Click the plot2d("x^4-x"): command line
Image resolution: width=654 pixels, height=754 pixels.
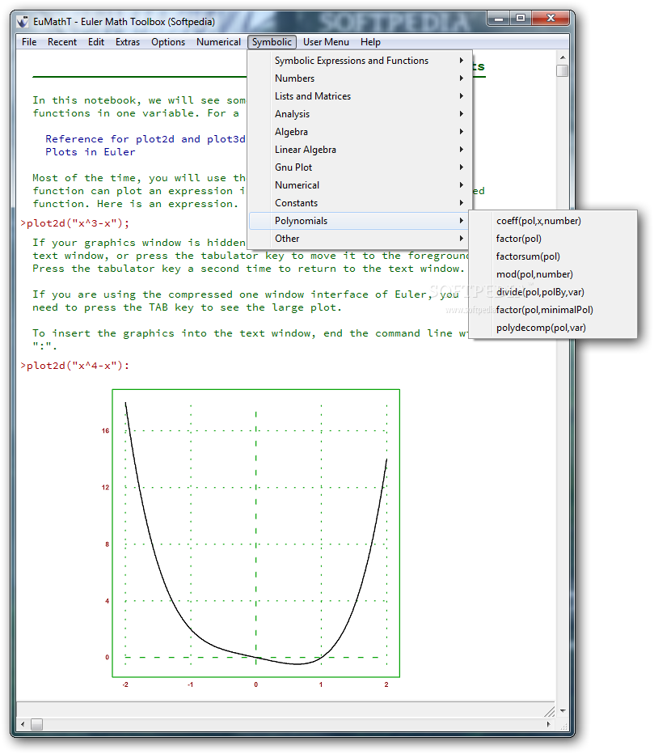click(x=75, y=366)
